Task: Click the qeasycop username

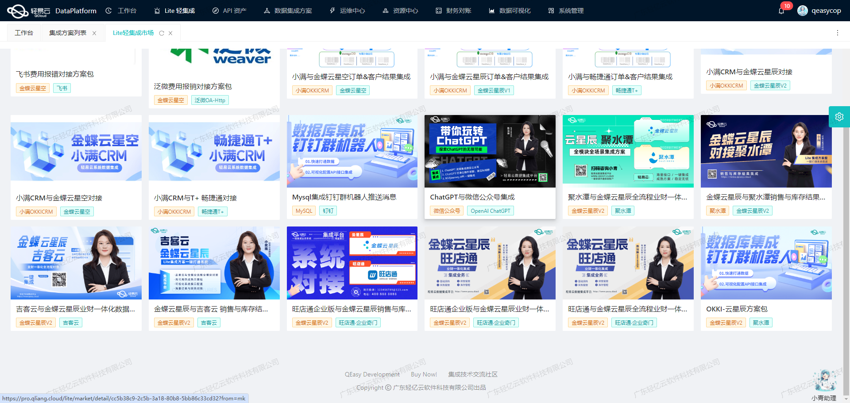Action: click(x=826, y=11)
